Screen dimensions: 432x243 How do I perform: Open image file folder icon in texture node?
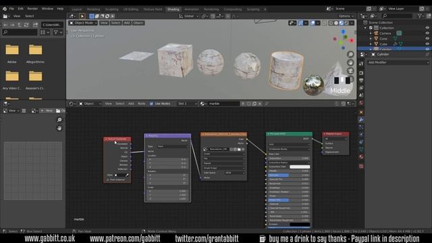coord(239,149)
